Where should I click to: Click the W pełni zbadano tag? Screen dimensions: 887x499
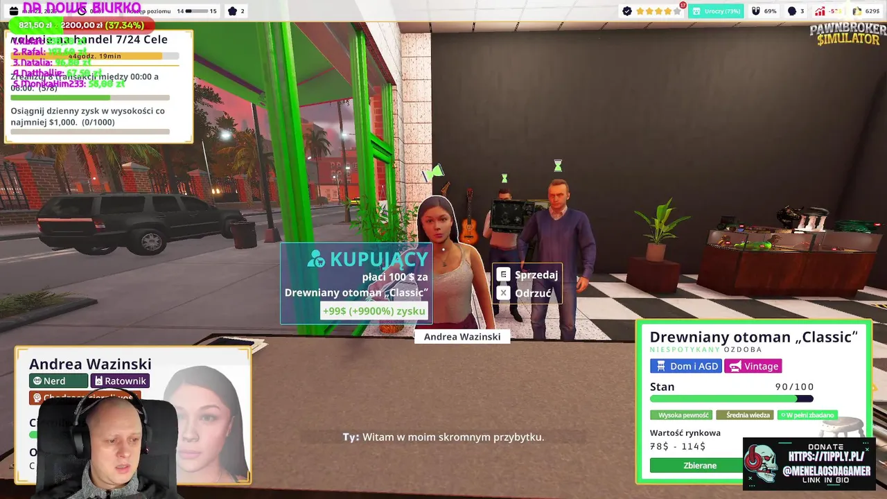click(x=807, y=415)
